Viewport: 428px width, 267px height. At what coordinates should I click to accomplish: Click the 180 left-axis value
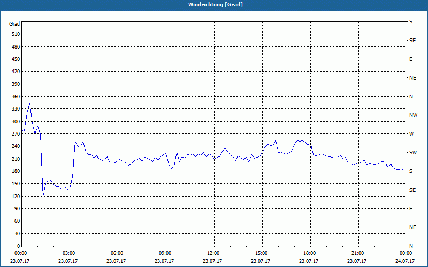pyautogui.click(x=16, y=171)
